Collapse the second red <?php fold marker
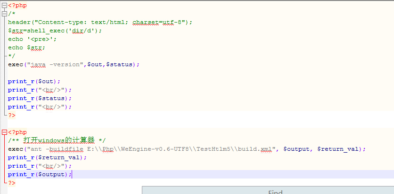The width and height of the screenshot is (394, 194). [5, 132]
